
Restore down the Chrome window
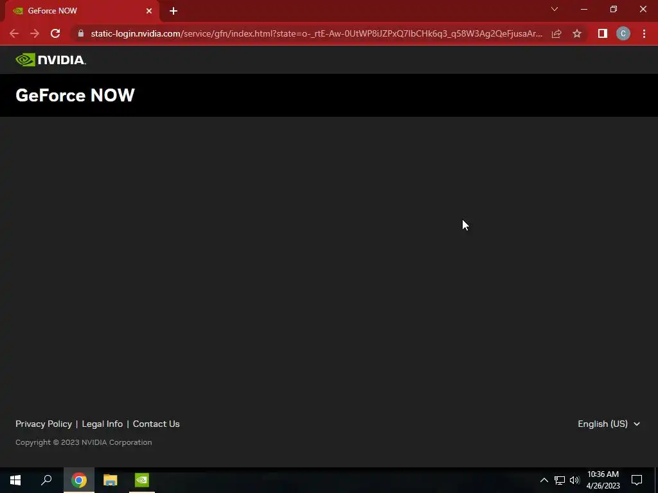point(614,9)
